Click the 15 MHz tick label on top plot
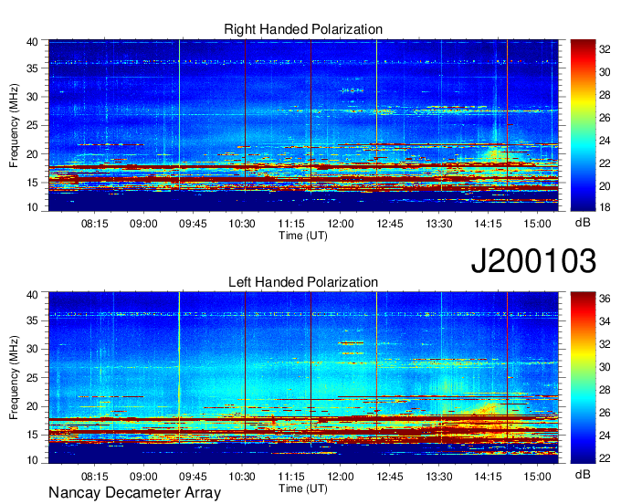The height and width of the screenshot is (504, 621). pyautogui.click(x=32, y=183)
